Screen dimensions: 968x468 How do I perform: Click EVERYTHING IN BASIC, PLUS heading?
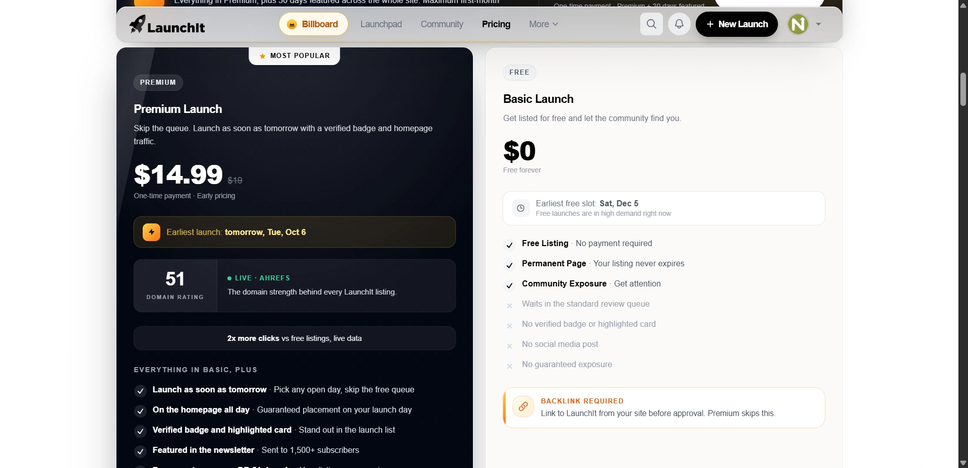click(196, 370)
